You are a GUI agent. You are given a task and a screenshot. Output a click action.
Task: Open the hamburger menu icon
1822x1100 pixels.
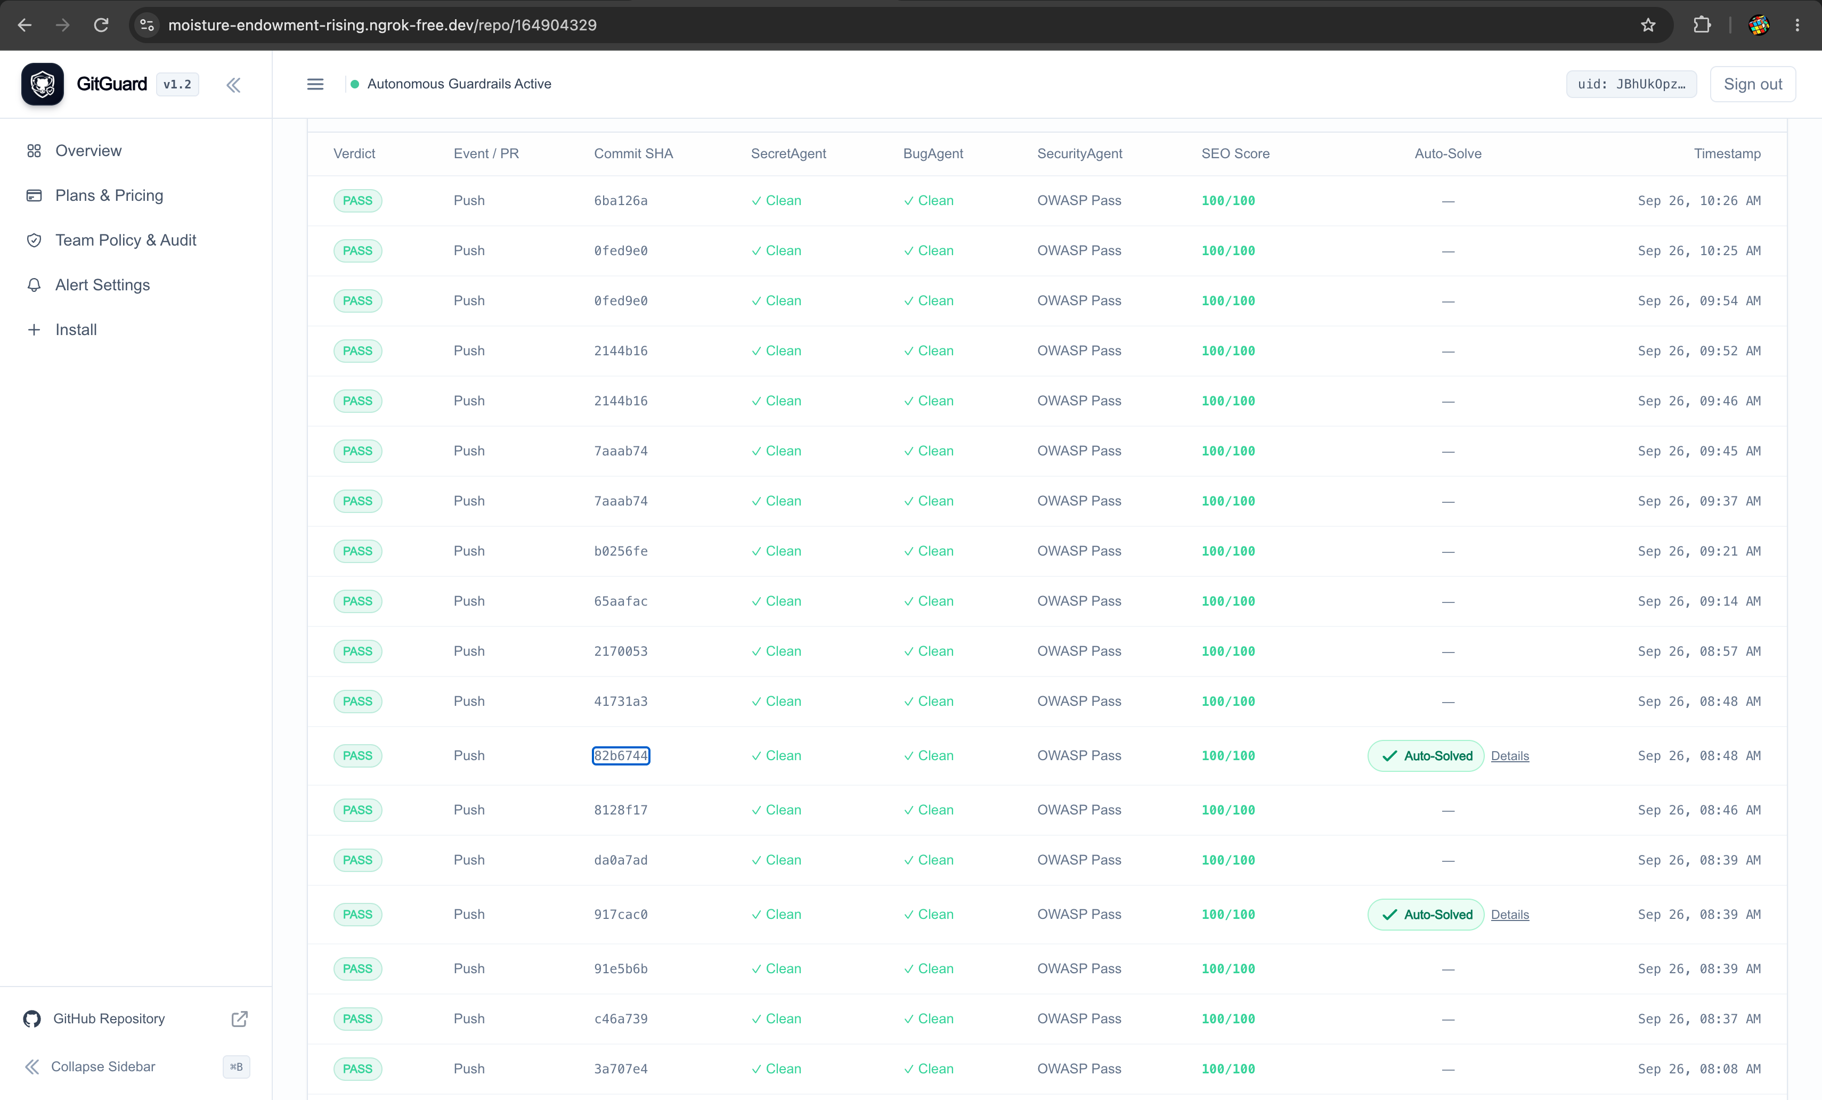[x=315, y=84]
